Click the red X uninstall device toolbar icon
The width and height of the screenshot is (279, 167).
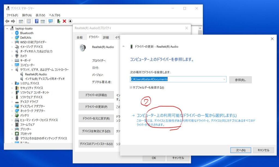coord(64,21)
